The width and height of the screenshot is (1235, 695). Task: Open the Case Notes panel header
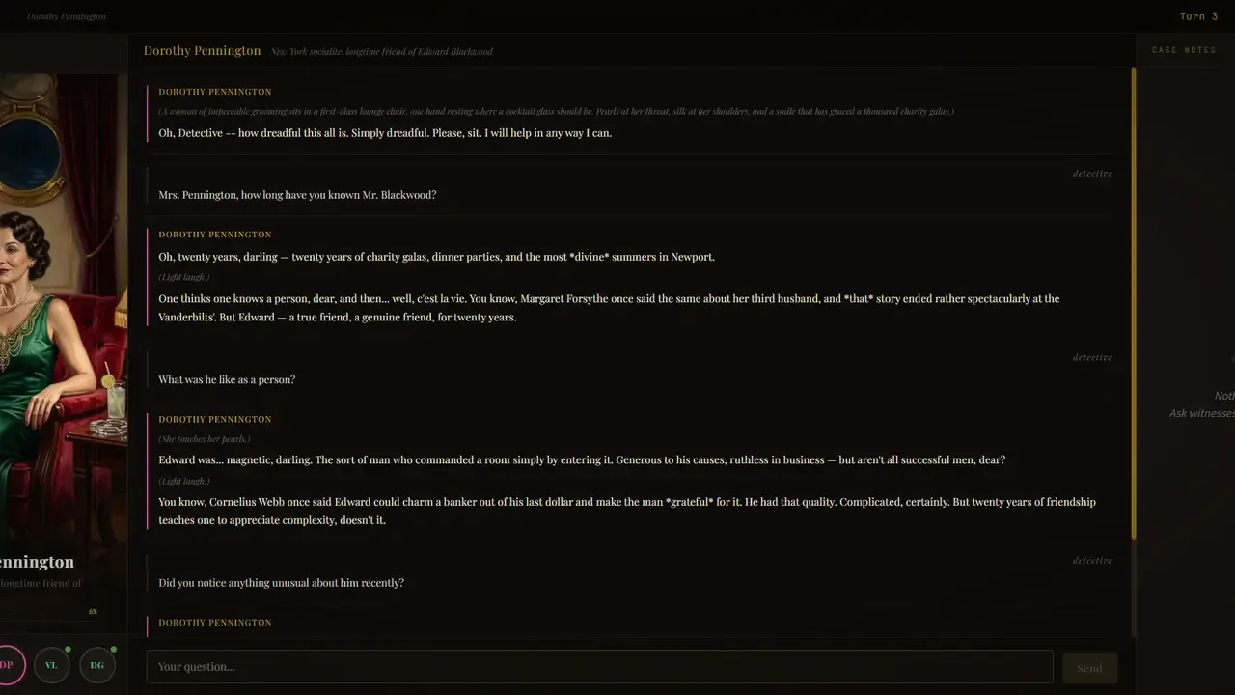[x=1184, y=50]
